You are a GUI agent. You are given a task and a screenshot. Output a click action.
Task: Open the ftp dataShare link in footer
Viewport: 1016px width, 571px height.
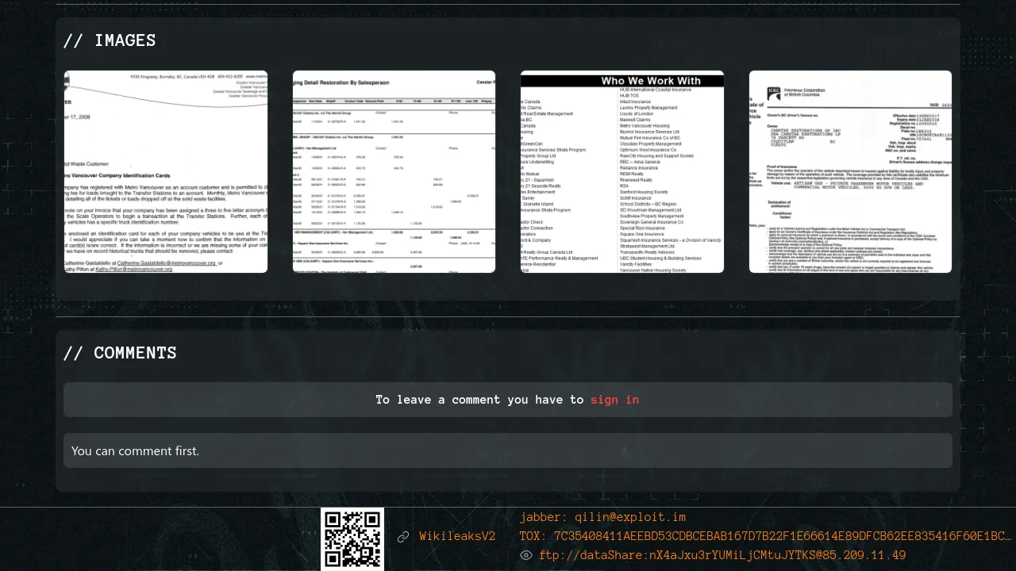(x=722, y=555)
